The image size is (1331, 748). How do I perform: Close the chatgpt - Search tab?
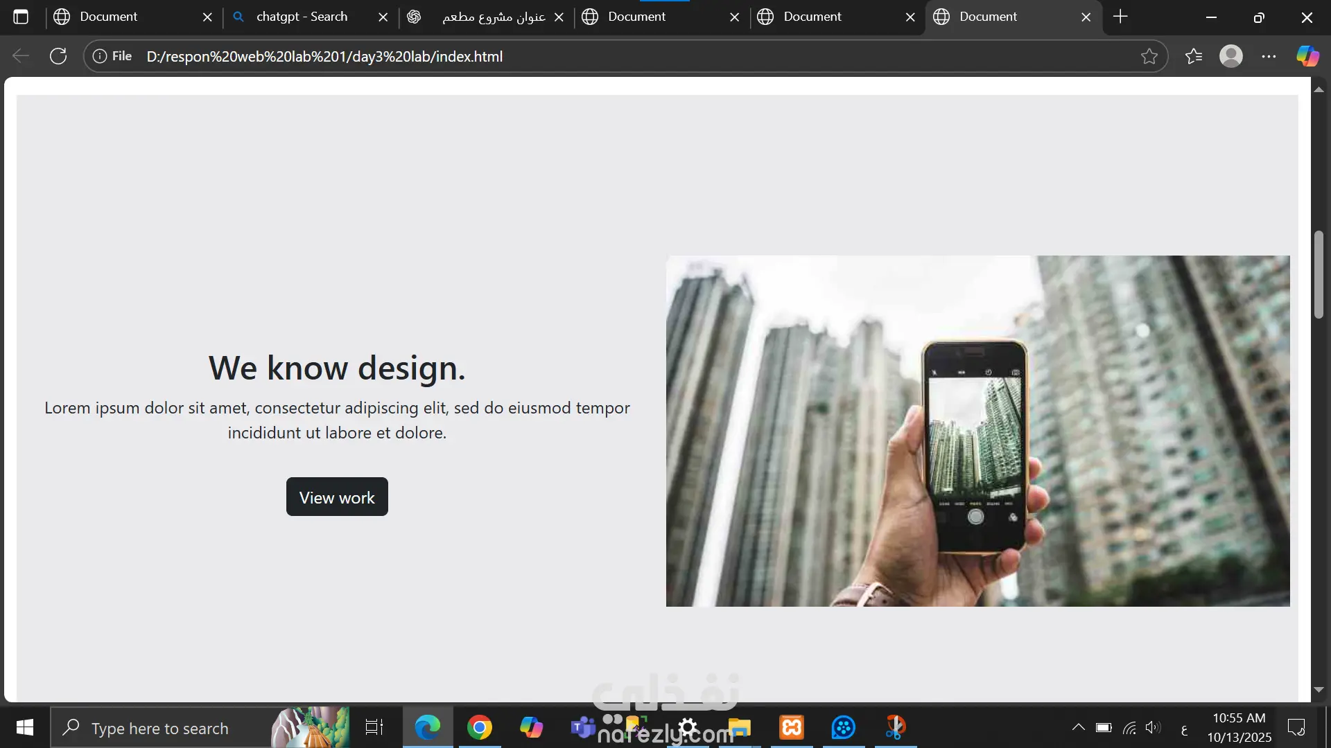[383, 17]
